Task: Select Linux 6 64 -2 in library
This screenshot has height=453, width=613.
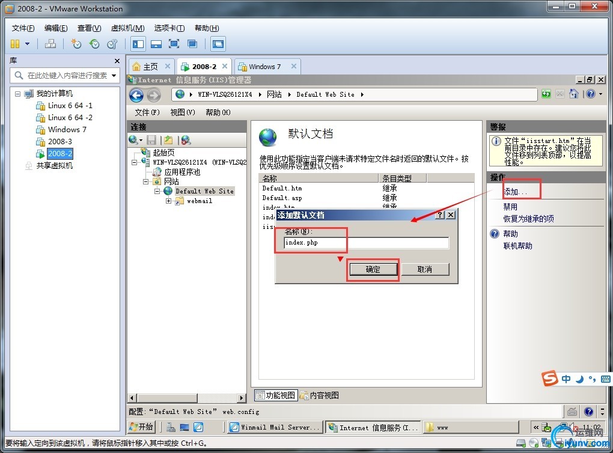Action: click(x=70, y=118)
